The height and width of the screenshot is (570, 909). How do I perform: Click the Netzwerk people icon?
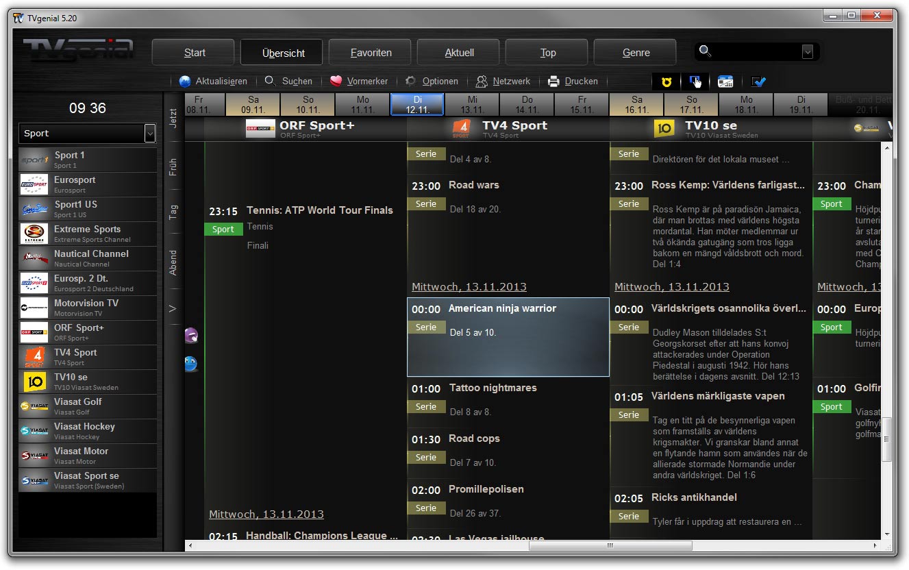coord(482,81)
